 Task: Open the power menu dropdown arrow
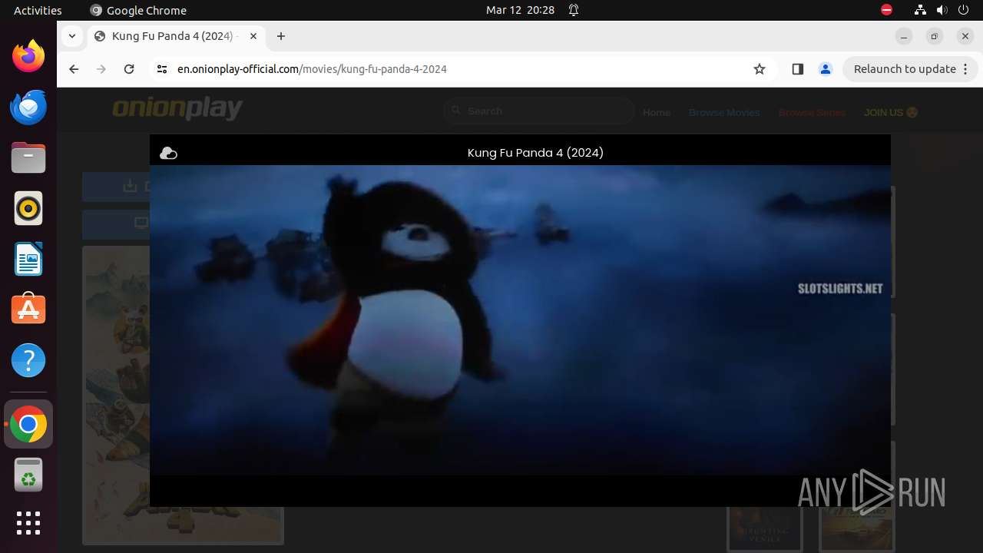(965, 10)
